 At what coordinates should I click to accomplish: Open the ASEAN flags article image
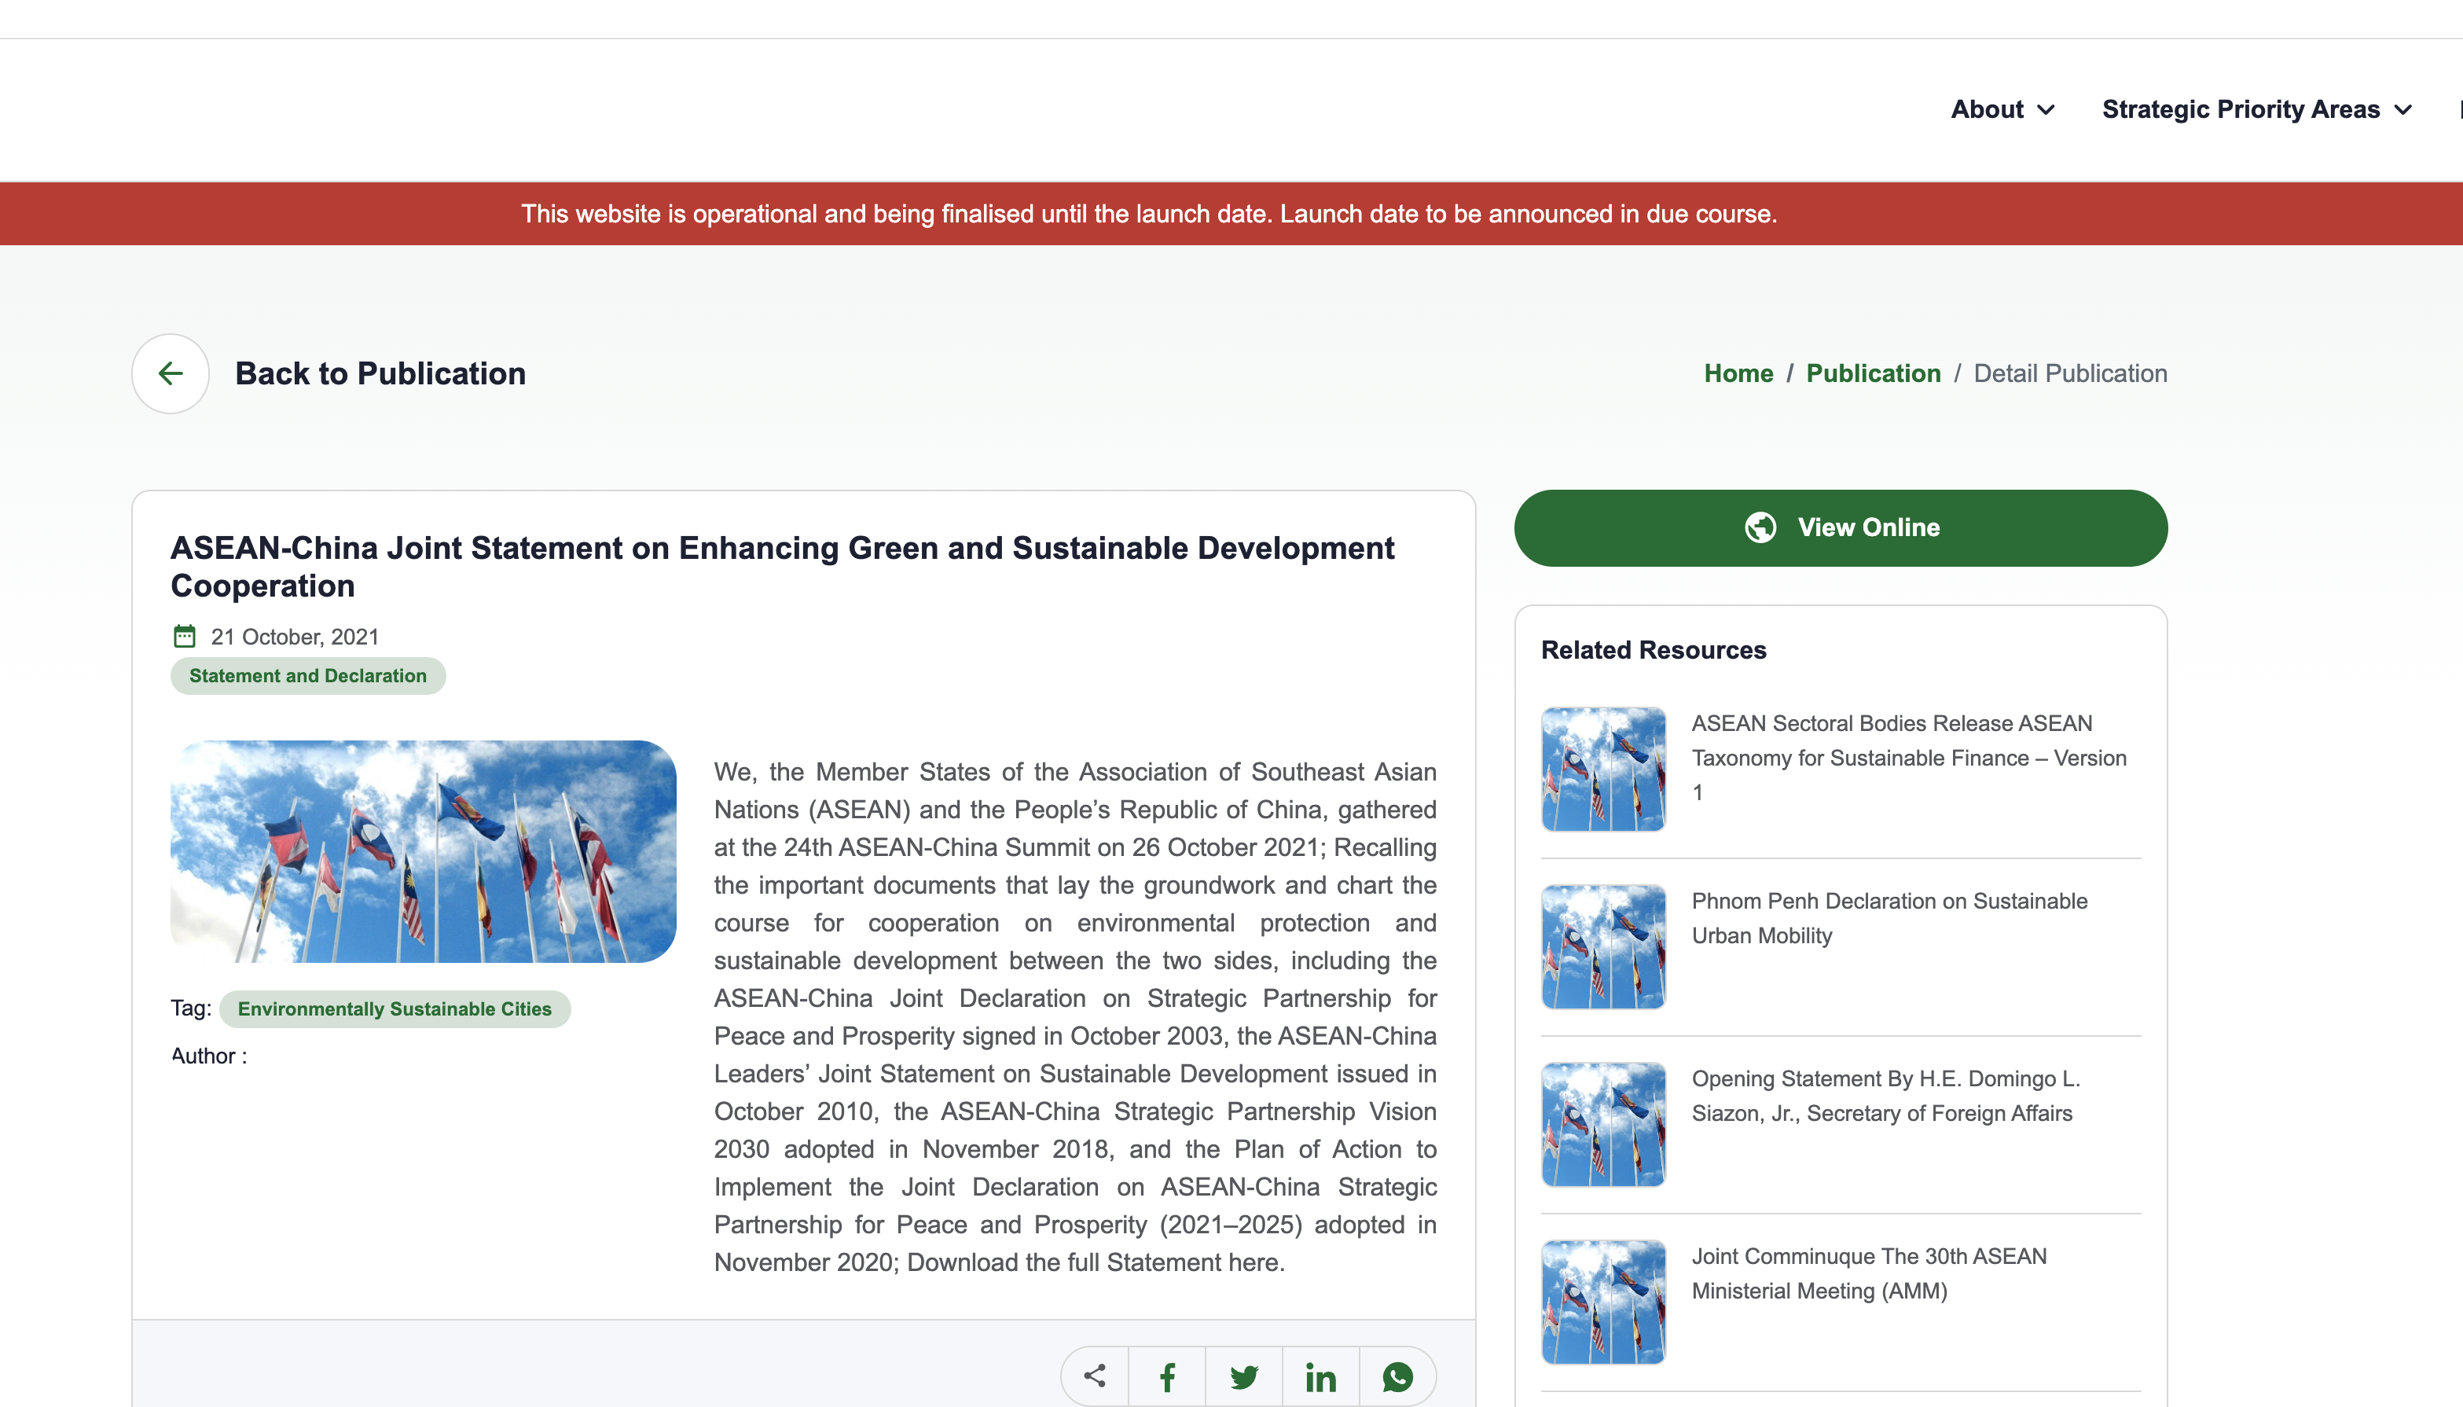(x=423, y=851)
